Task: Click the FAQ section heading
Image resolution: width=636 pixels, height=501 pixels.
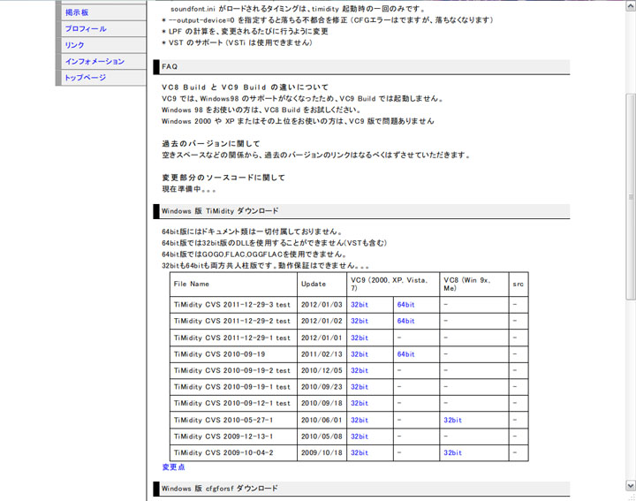Action: tap(361, 67)
